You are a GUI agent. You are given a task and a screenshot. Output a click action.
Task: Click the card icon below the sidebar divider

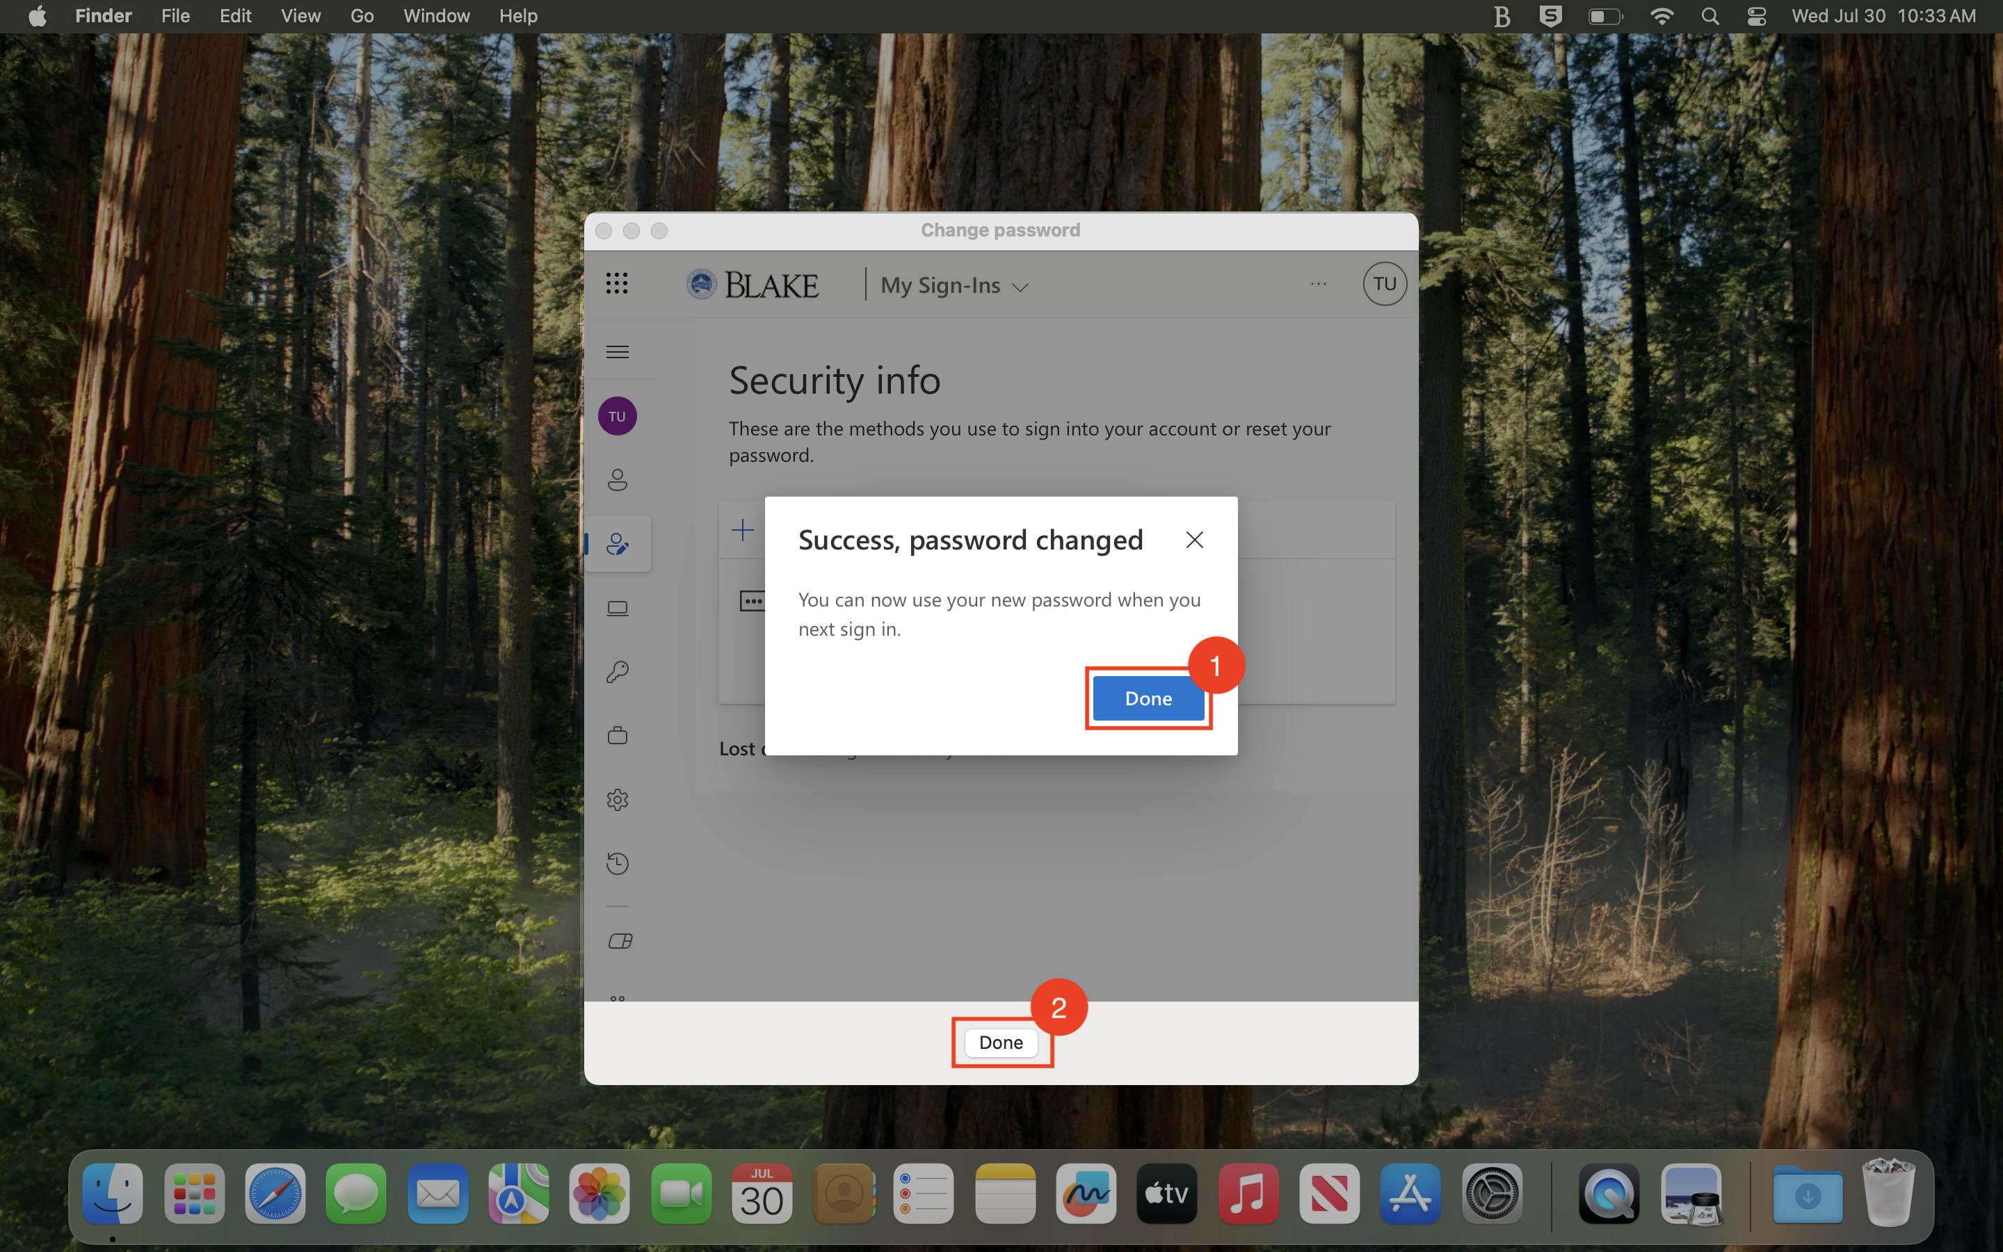[620, 940]
